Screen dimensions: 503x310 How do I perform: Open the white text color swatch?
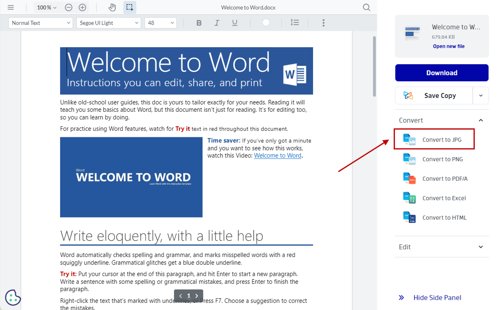pyautogui.click(x=266, y=23)
